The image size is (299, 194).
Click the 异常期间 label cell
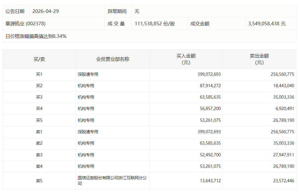117,11
